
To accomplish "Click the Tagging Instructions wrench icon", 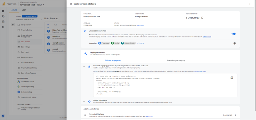I will [85, 53].
